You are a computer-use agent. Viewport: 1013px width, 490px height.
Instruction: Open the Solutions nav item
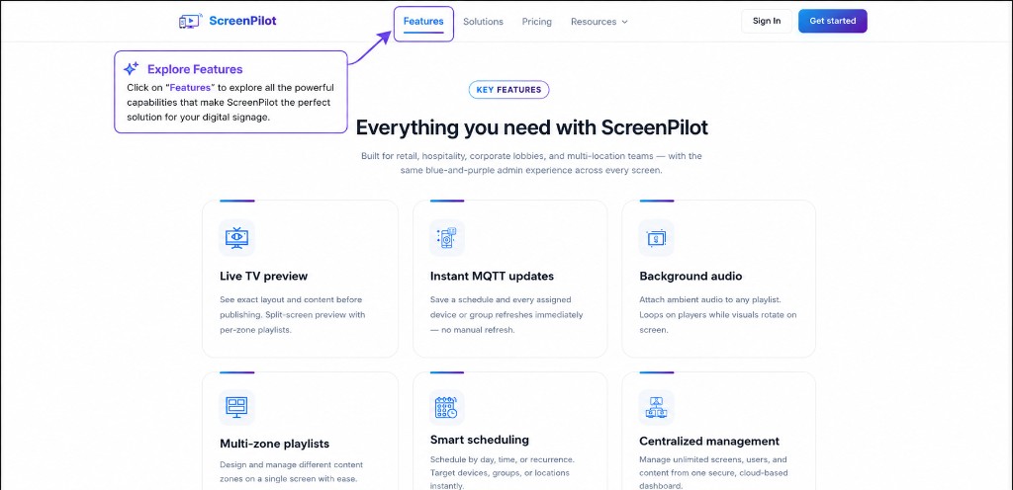click(483, 22)
